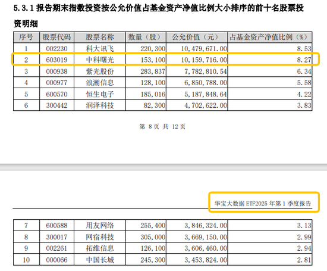327x271 pixels.
Task: Click percentage 3.13
Action: 304,226
